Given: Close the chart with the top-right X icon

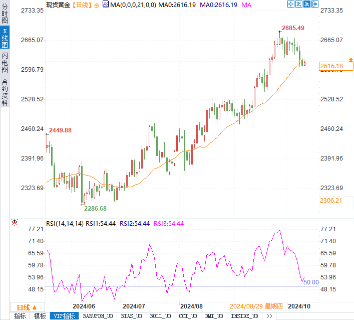Looking at the screenshot, I should coord(316,5).
